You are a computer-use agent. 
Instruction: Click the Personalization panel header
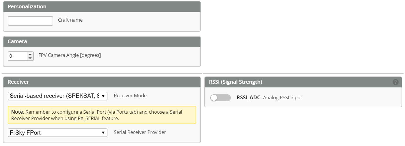[102, 7]
